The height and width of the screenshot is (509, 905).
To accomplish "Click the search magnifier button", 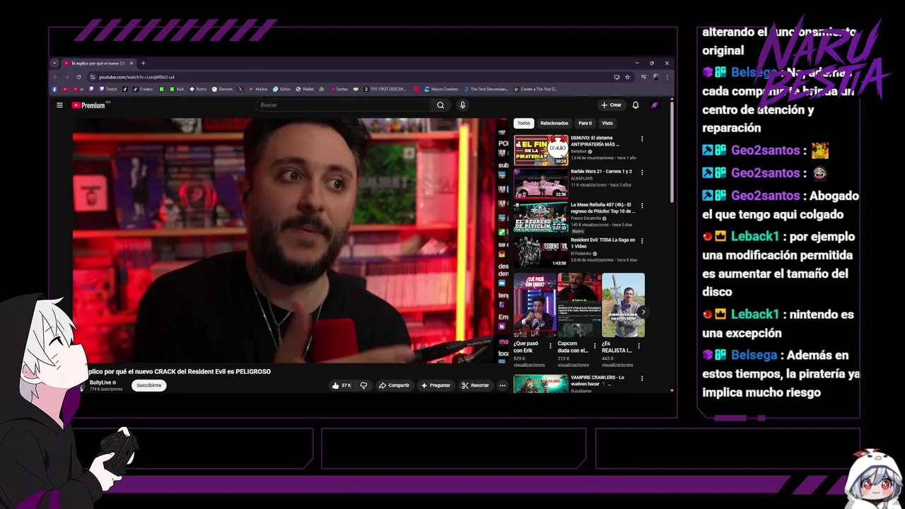I will (440, 105).
